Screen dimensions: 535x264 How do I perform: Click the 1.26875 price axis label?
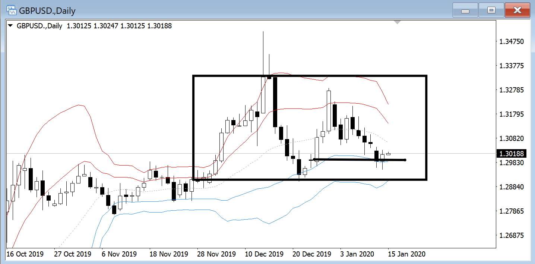coord(512,236)
